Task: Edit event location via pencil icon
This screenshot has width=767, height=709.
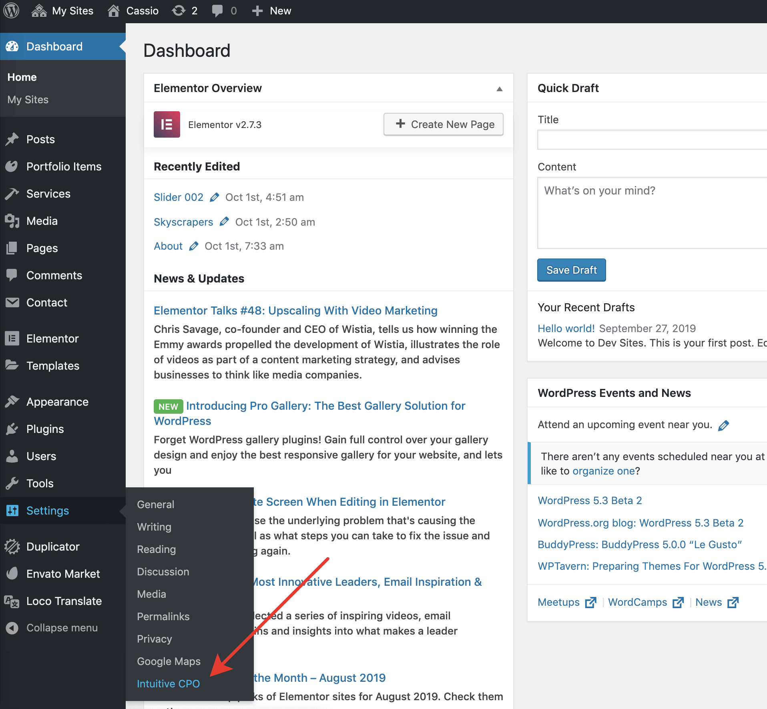Action: tap(723, 425)
